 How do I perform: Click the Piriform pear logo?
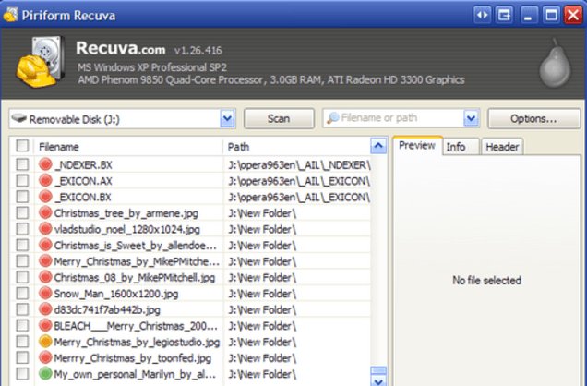(x=555, y=64)
